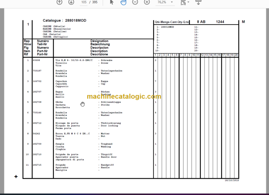Viewport: 269px width, 195px height.
Task: Click part number 60698
Action: pyautogui.click(x=36, y=60)
